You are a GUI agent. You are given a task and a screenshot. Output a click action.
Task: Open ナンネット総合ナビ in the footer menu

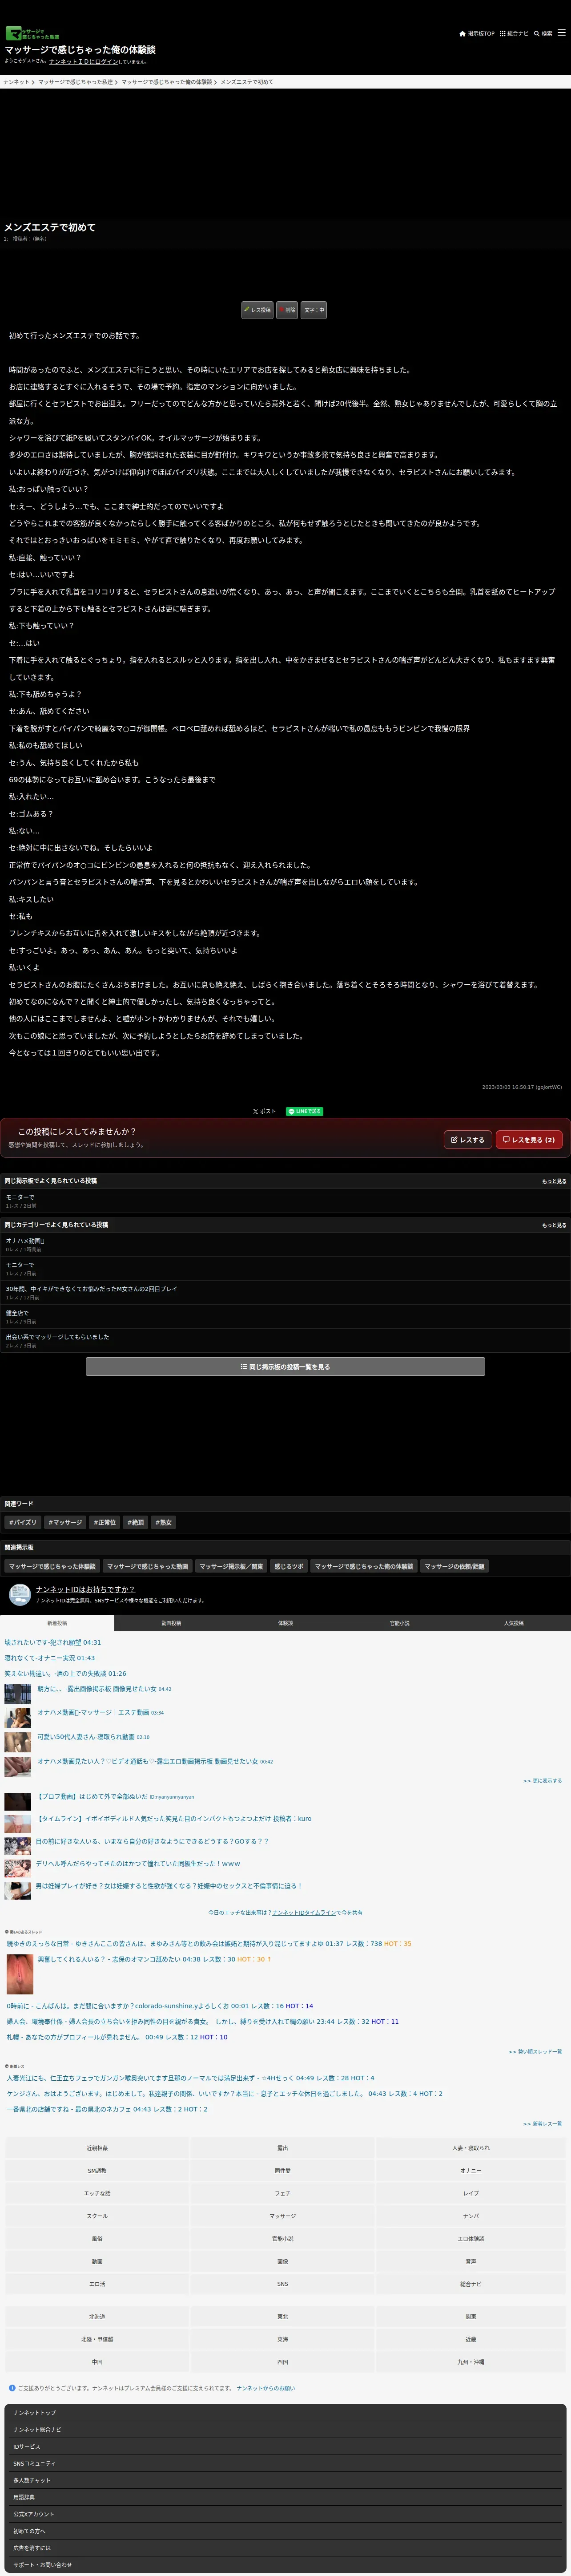285,2430
